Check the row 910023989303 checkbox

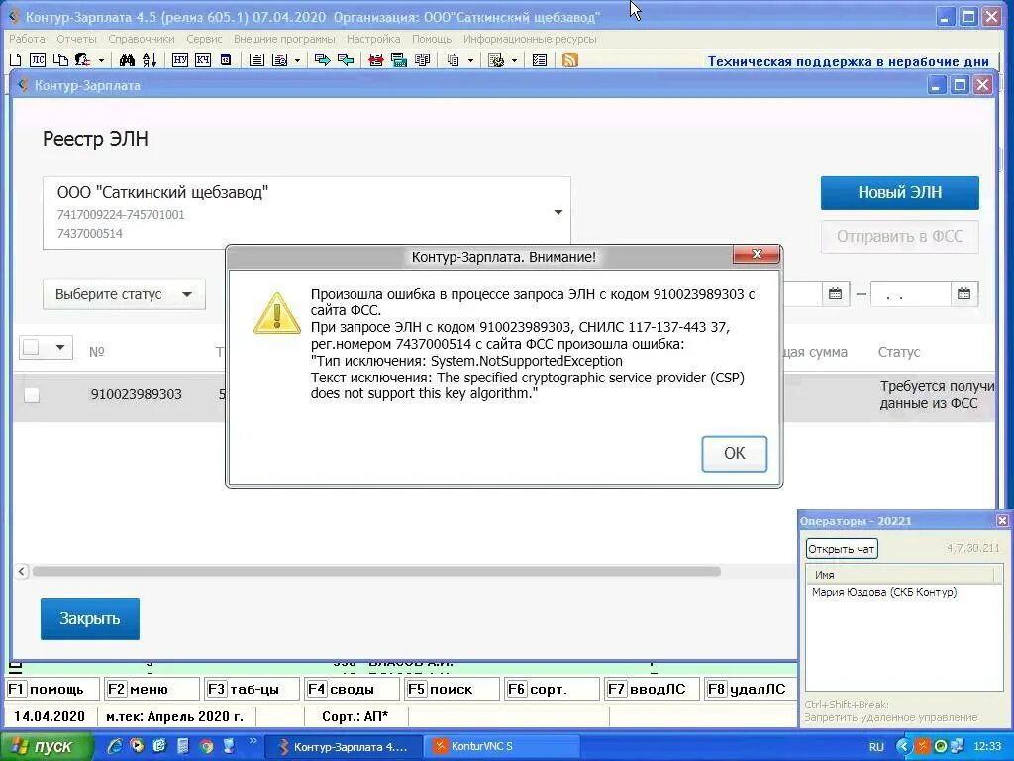[31, 394]
